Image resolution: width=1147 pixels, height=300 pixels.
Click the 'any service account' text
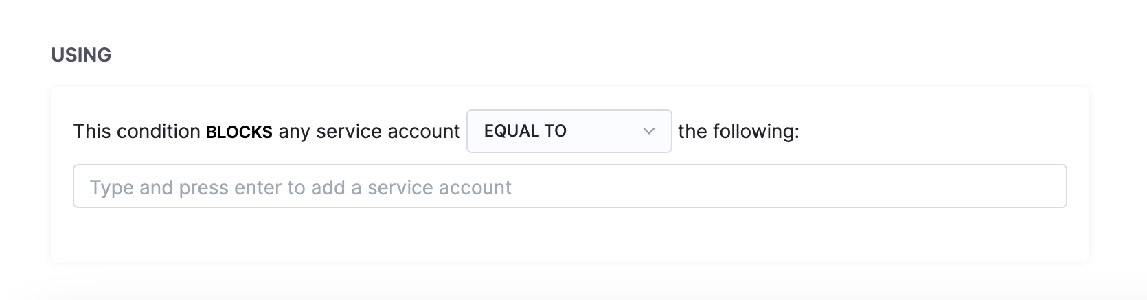click(x=369, y=131)
